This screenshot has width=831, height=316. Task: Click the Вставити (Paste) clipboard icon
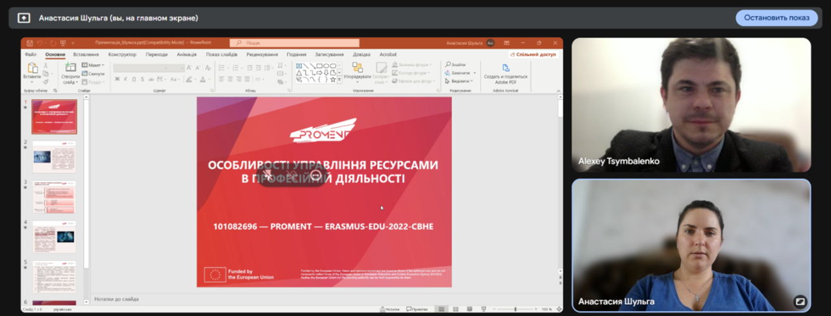coord(32,69)
